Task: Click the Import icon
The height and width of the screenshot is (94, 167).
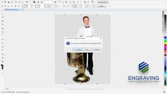Action: (38, 2)
